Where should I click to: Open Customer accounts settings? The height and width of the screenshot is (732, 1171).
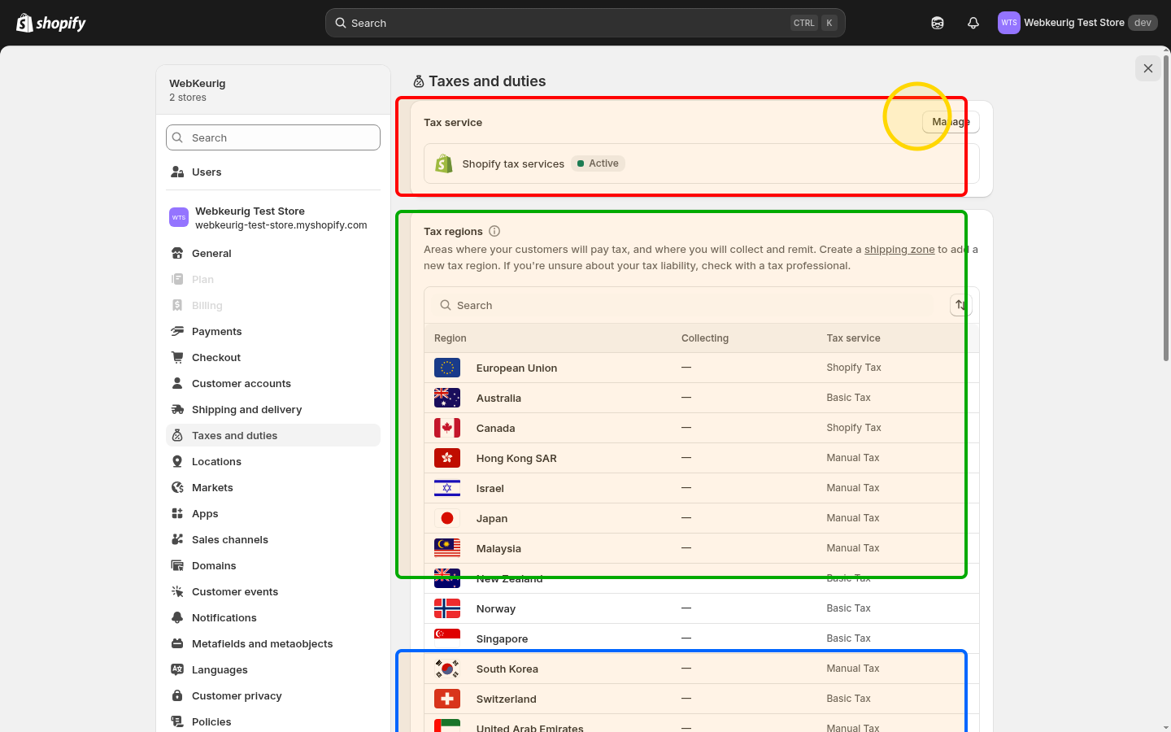(273, 383)
